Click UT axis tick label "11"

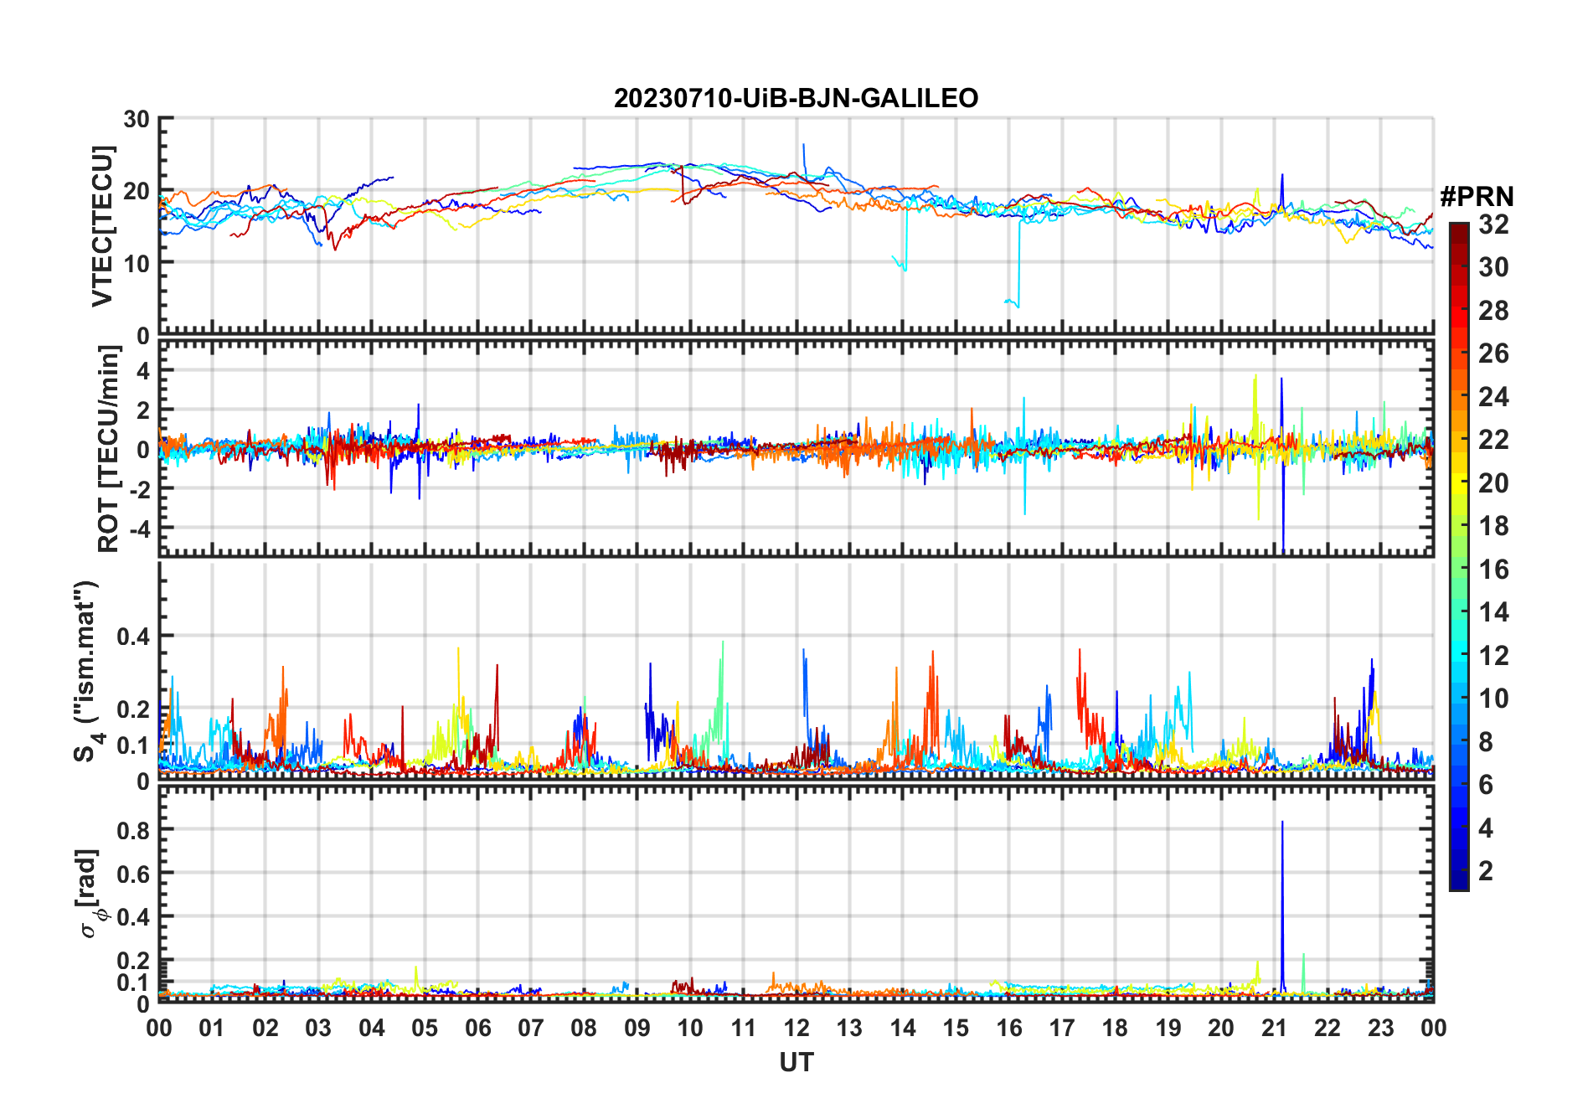point(744,1028)
